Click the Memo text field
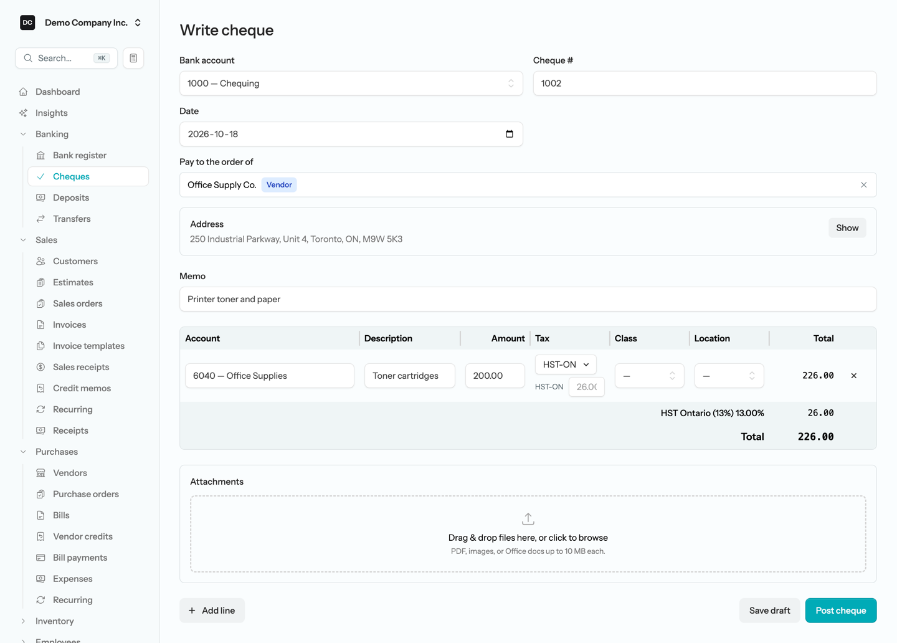This screenshot has width=897, height=643. pyautogui.click(x=528, y=299)
